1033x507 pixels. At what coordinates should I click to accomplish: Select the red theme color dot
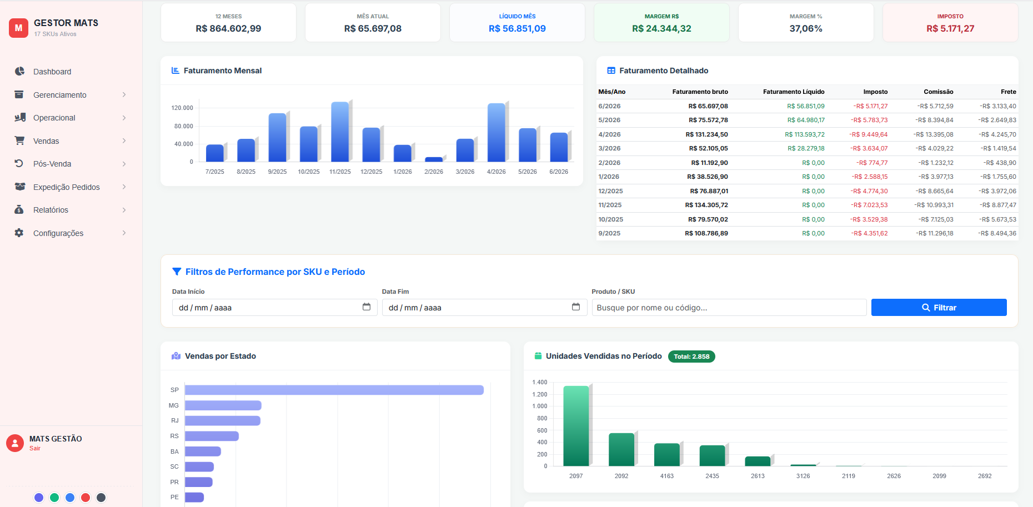pos(86,498)
